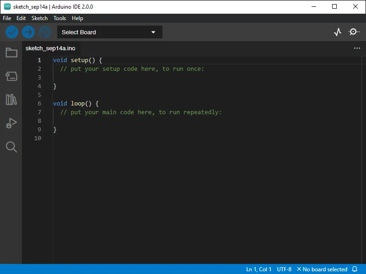The width and height of the screenshot is (366, 274).
Task: Open the Tools menu
Action: pos(59,18)
